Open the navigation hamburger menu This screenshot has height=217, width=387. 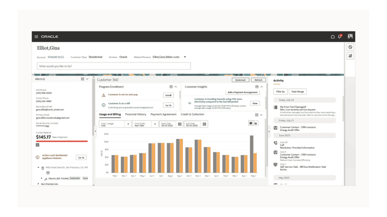pyautogui.click(x=36, y=37)
